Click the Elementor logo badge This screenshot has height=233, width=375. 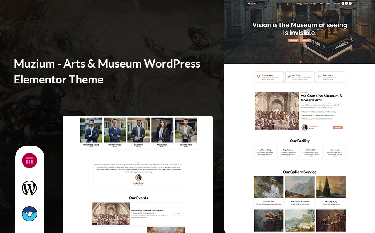[30, 160]
